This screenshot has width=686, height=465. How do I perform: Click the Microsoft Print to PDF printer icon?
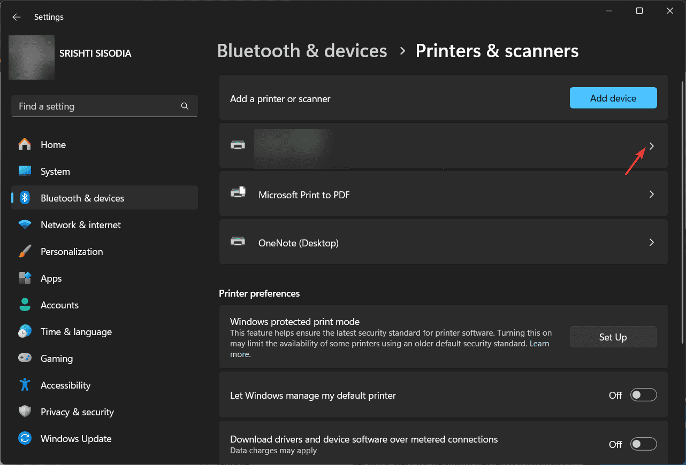click(x=238, y=193)
